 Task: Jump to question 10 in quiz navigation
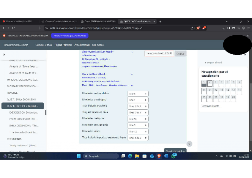(215, 90)
